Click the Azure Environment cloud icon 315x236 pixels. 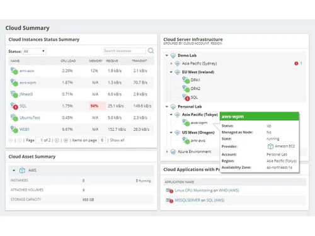pos(173,152)
